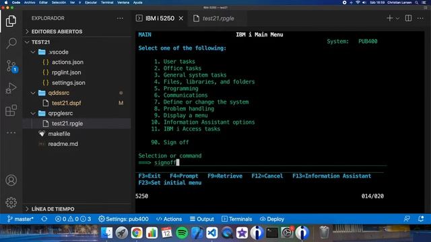This screenshot has height=242, width=431.
Task: Click Settings: pub400 in status bar
Action: pyautogui.click(x=123, y=219)
